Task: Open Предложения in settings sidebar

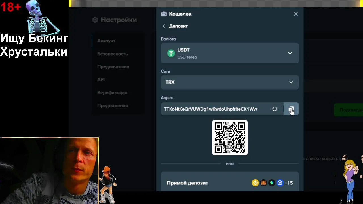Action: [x=113, y=106]
